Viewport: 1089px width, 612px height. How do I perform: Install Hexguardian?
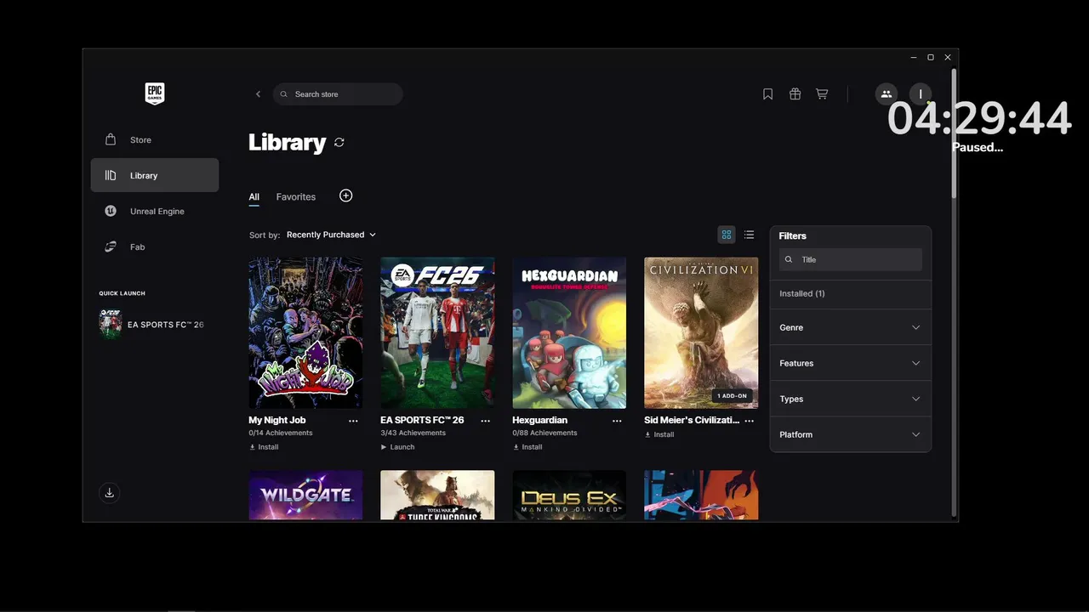coord(527,447)
